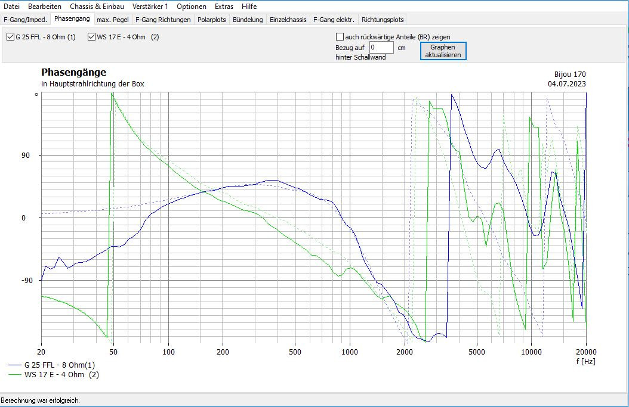This screenshot has width=629, height=407.
Task: Open the Chassis & Einbau menu
Action: pos(97,7)
